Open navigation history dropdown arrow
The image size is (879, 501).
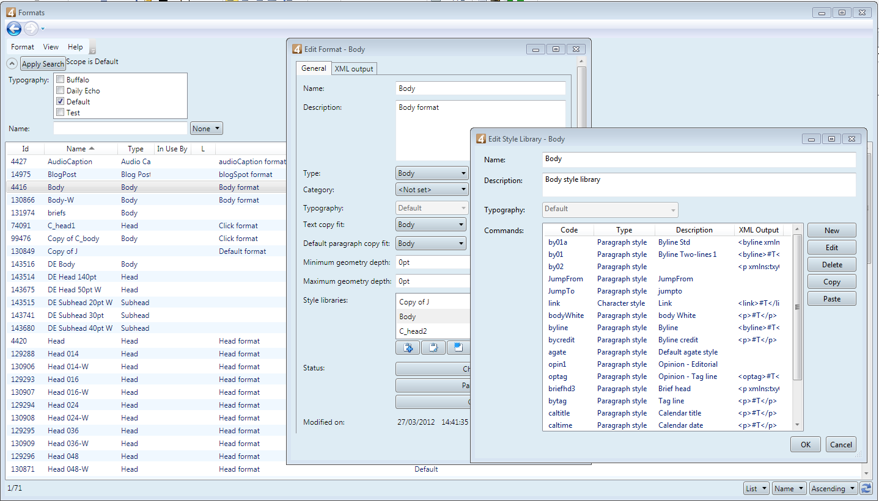(x=43, y=29)
